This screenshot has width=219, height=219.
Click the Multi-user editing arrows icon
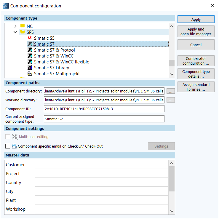[15, 137]
